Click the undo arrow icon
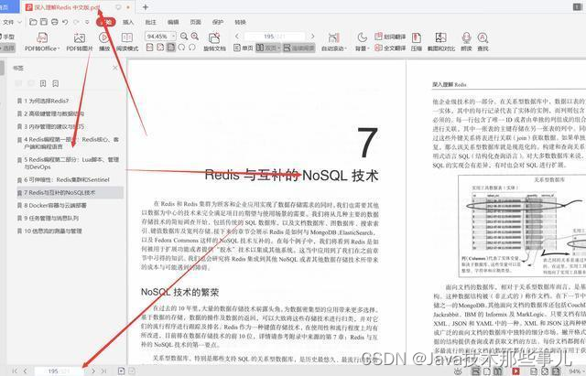This screenshot has height=376, width=586. click(65, 22)
